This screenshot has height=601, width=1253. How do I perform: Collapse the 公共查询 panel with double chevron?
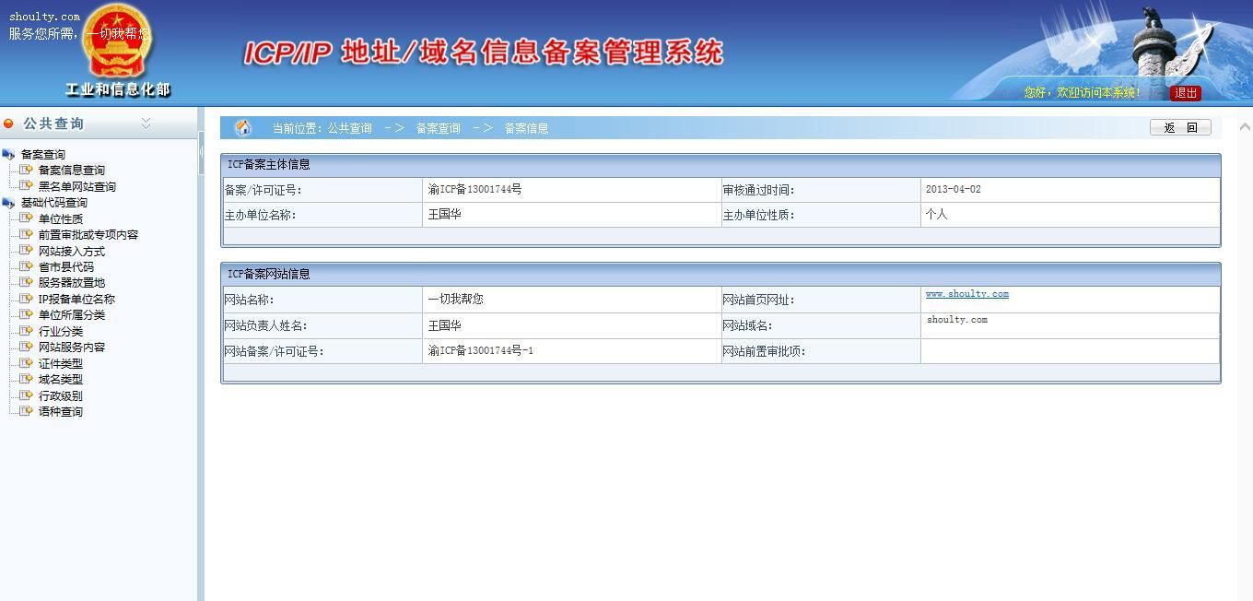(x=146, y=123)
